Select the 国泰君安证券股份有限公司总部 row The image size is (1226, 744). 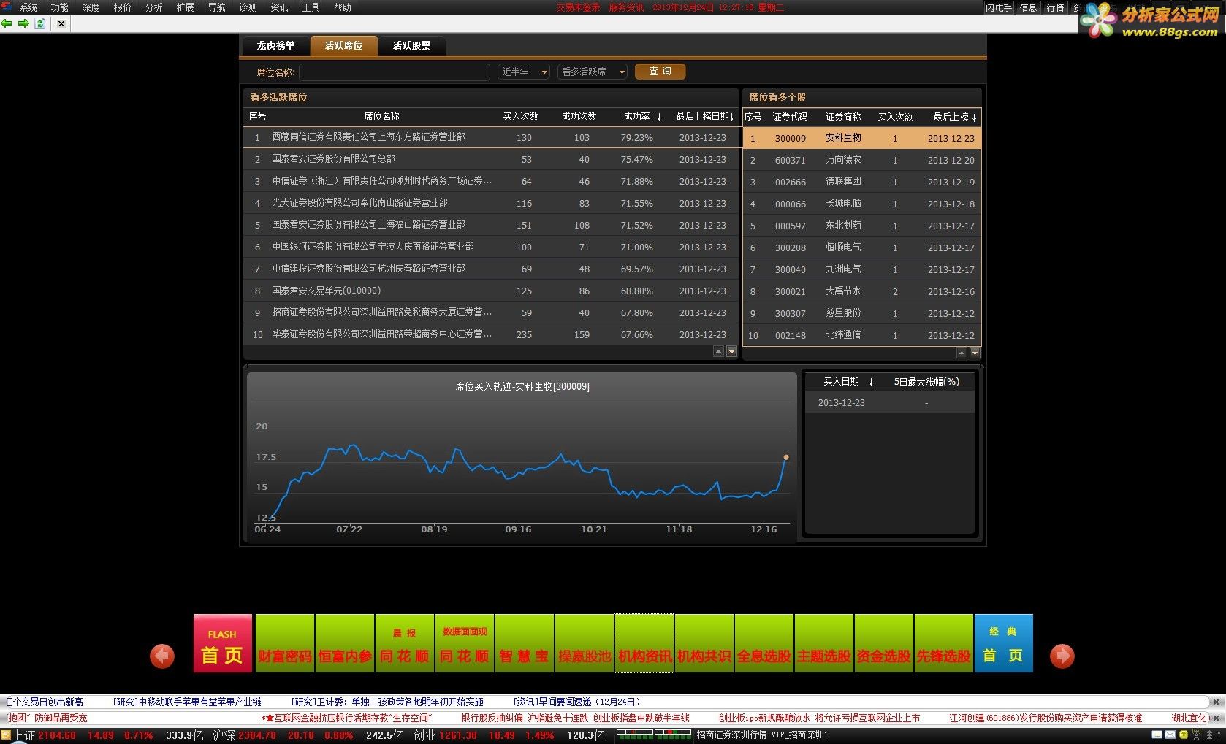click(x=490, y=159)
